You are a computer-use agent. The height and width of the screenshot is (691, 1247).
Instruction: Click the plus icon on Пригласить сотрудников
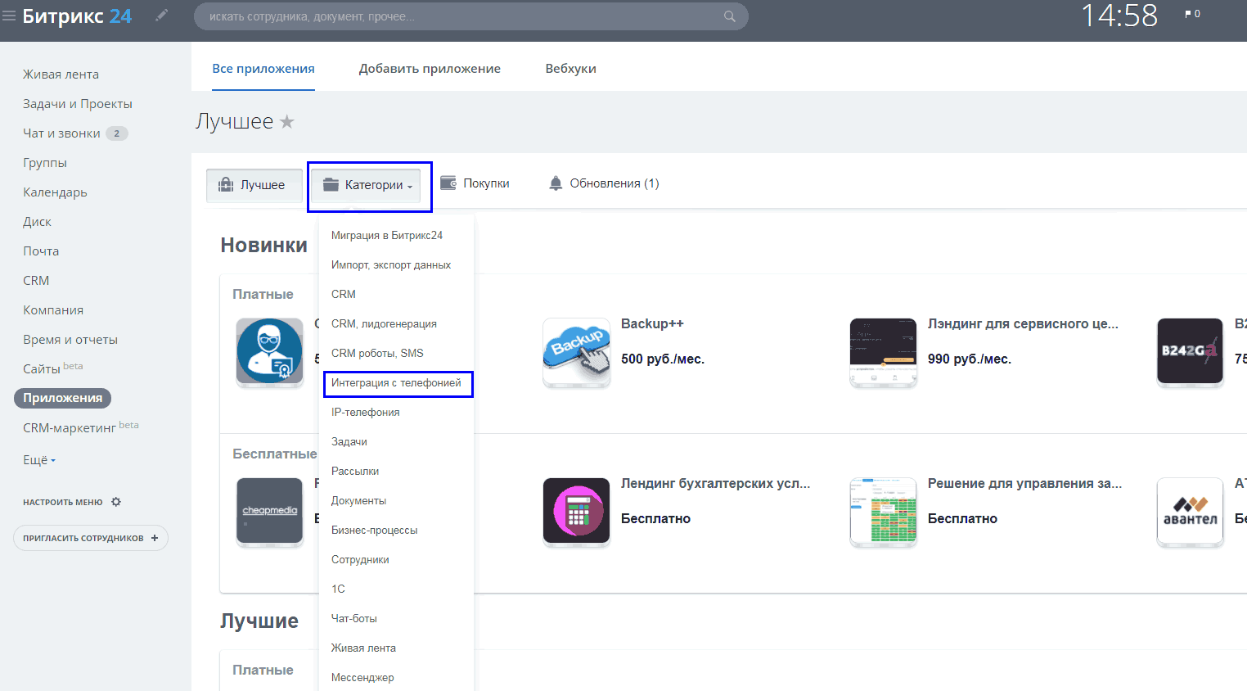155,538
